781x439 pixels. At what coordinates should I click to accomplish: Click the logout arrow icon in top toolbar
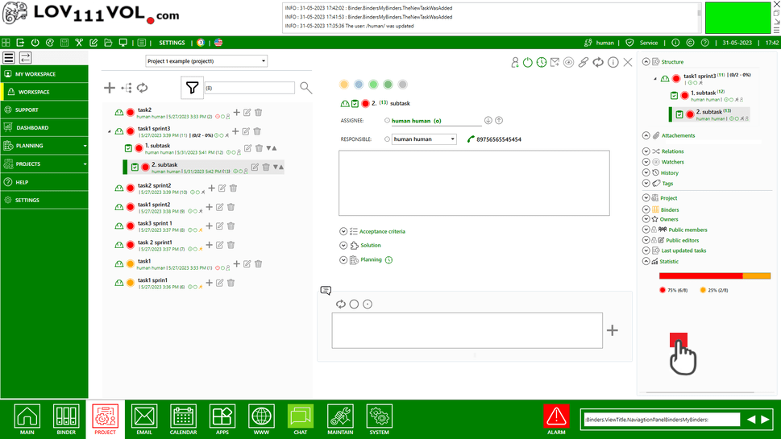[20, 43]
